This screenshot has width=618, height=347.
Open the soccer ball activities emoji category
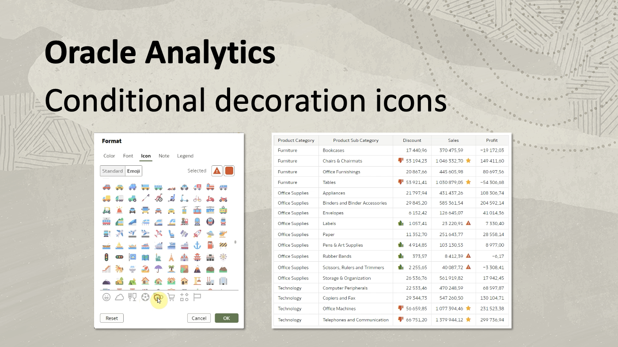pos(145,297)
